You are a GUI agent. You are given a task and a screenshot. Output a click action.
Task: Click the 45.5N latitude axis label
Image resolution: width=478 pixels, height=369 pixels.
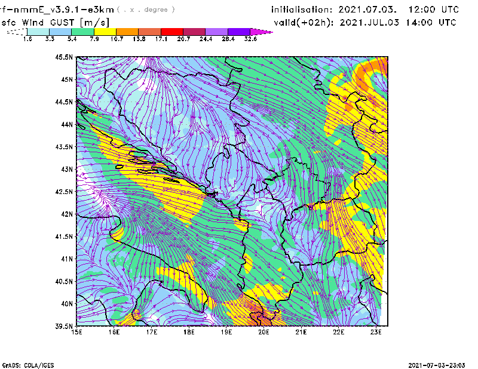tap(63, 57)
